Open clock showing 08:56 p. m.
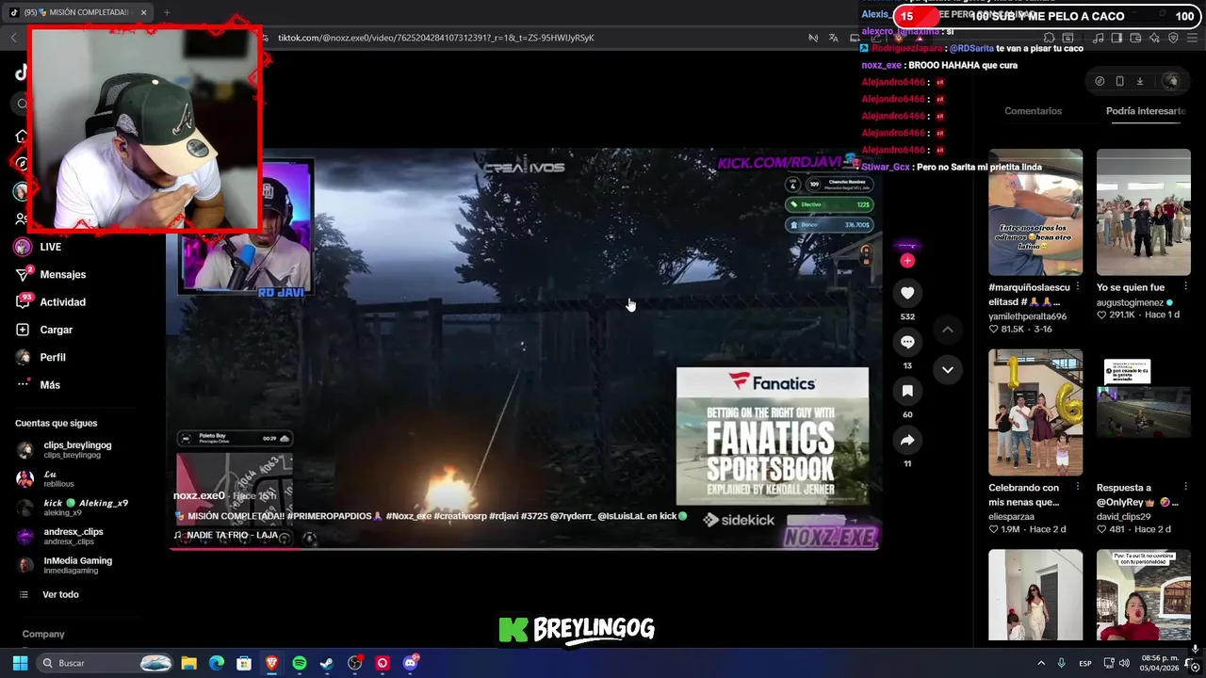Screen dimensions: 1206x678 pyautogui.click(x=1160, y=663)
